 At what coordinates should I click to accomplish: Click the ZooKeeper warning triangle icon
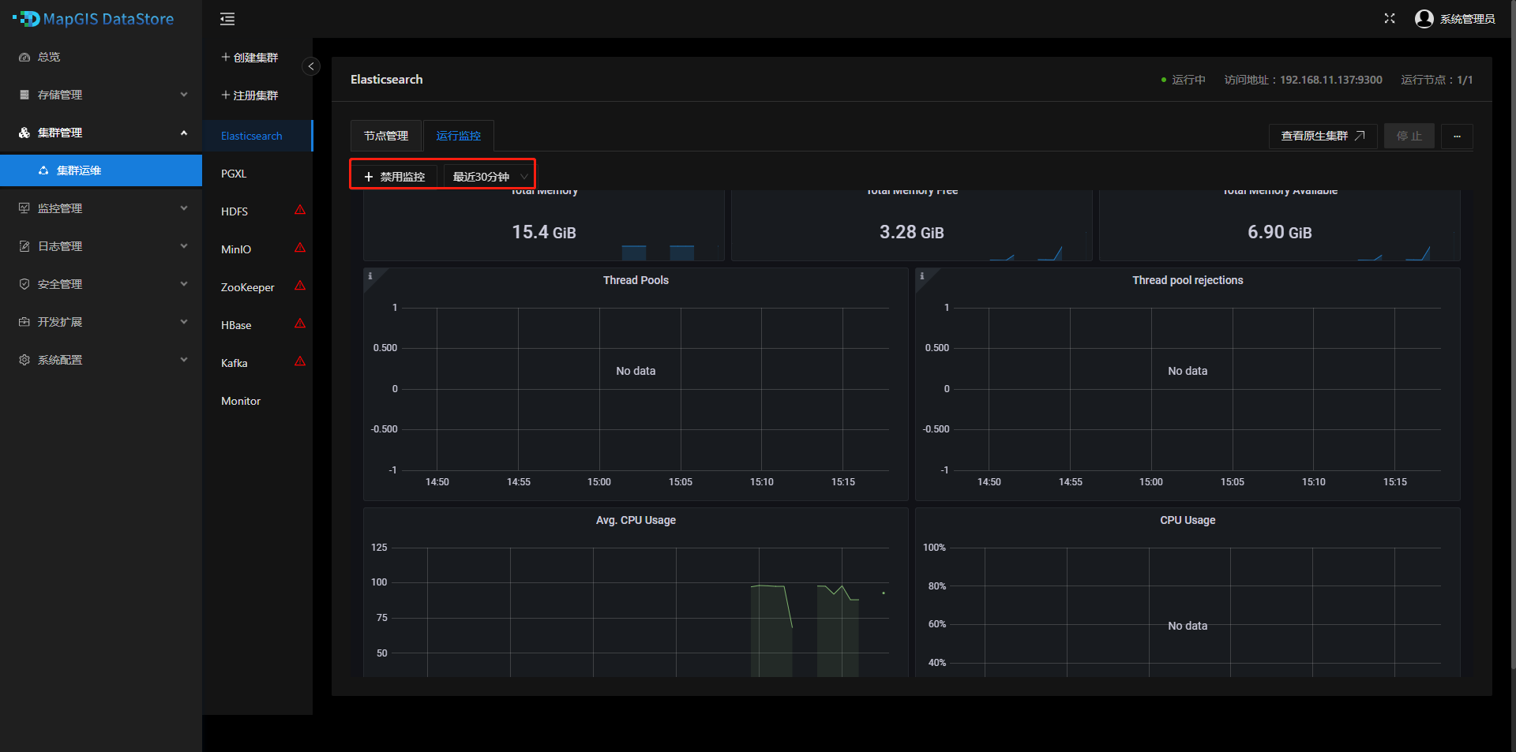pyautogui.click(x=300, y=286)
